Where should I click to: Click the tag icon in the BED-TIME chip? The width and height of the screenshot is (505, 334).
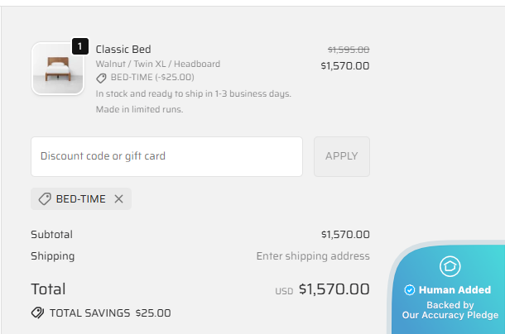45,199
